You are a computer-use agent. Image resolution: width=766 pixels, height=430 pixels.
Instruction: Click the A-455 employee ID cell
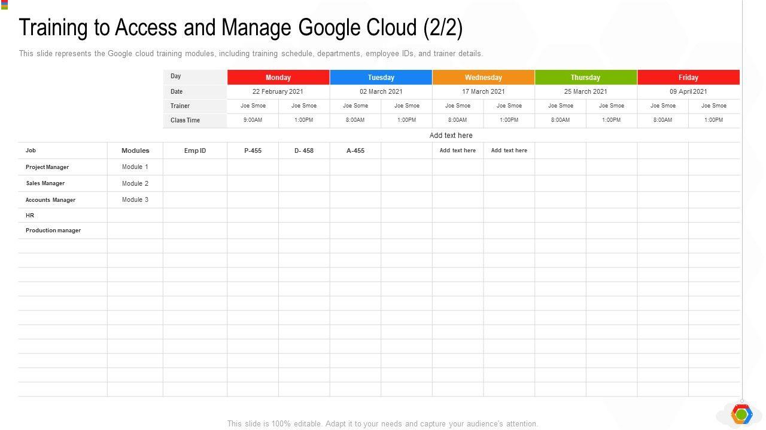(355, 150)
